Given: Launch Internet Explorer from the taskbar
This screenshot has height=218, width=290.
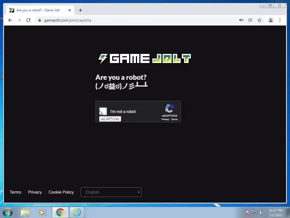Looking at the screenshot, I should click(77, 212).
